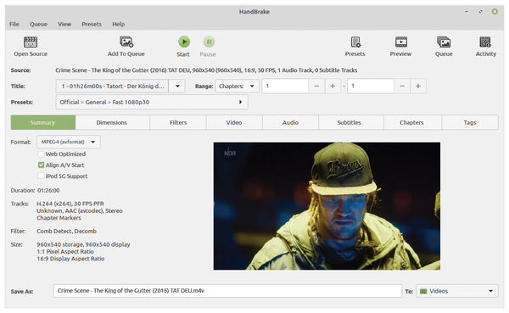
Task: Enable iPod 5G Support checkbox
Action: pos(41,176)
